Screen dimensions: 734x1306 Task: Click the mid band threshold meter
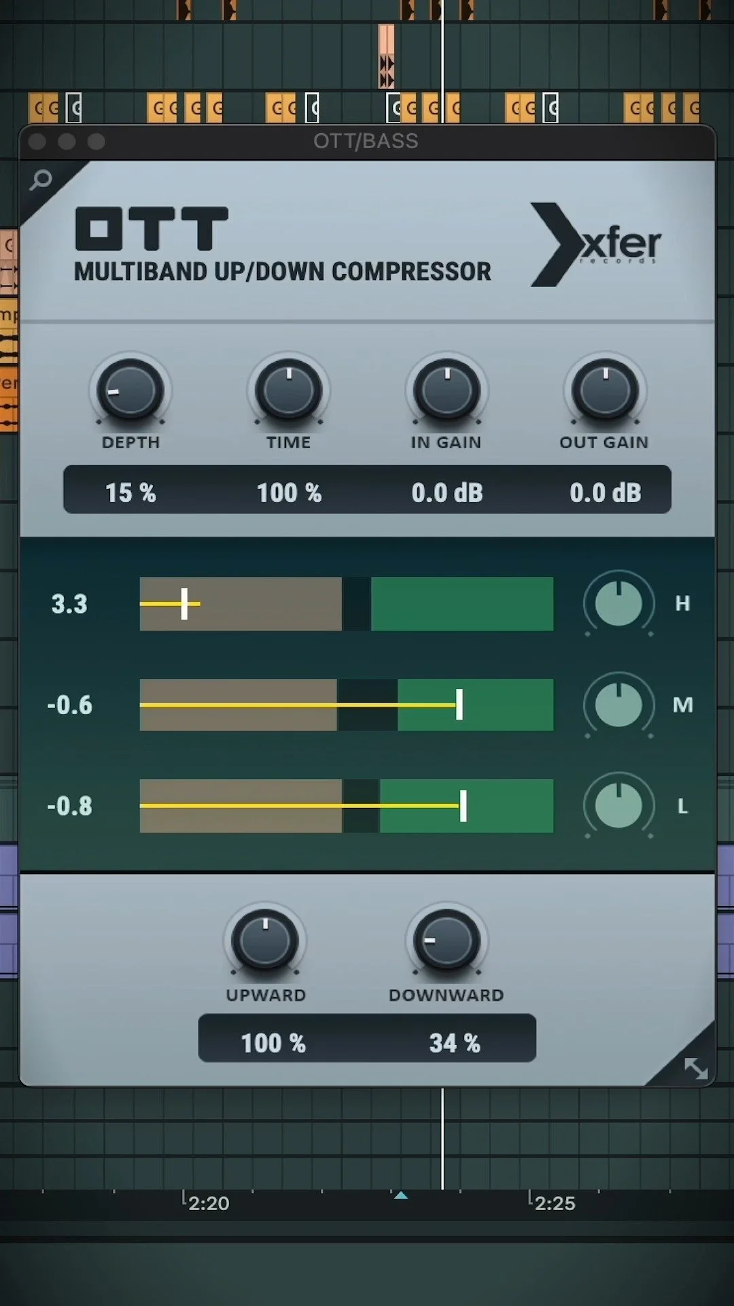point(347,705)
